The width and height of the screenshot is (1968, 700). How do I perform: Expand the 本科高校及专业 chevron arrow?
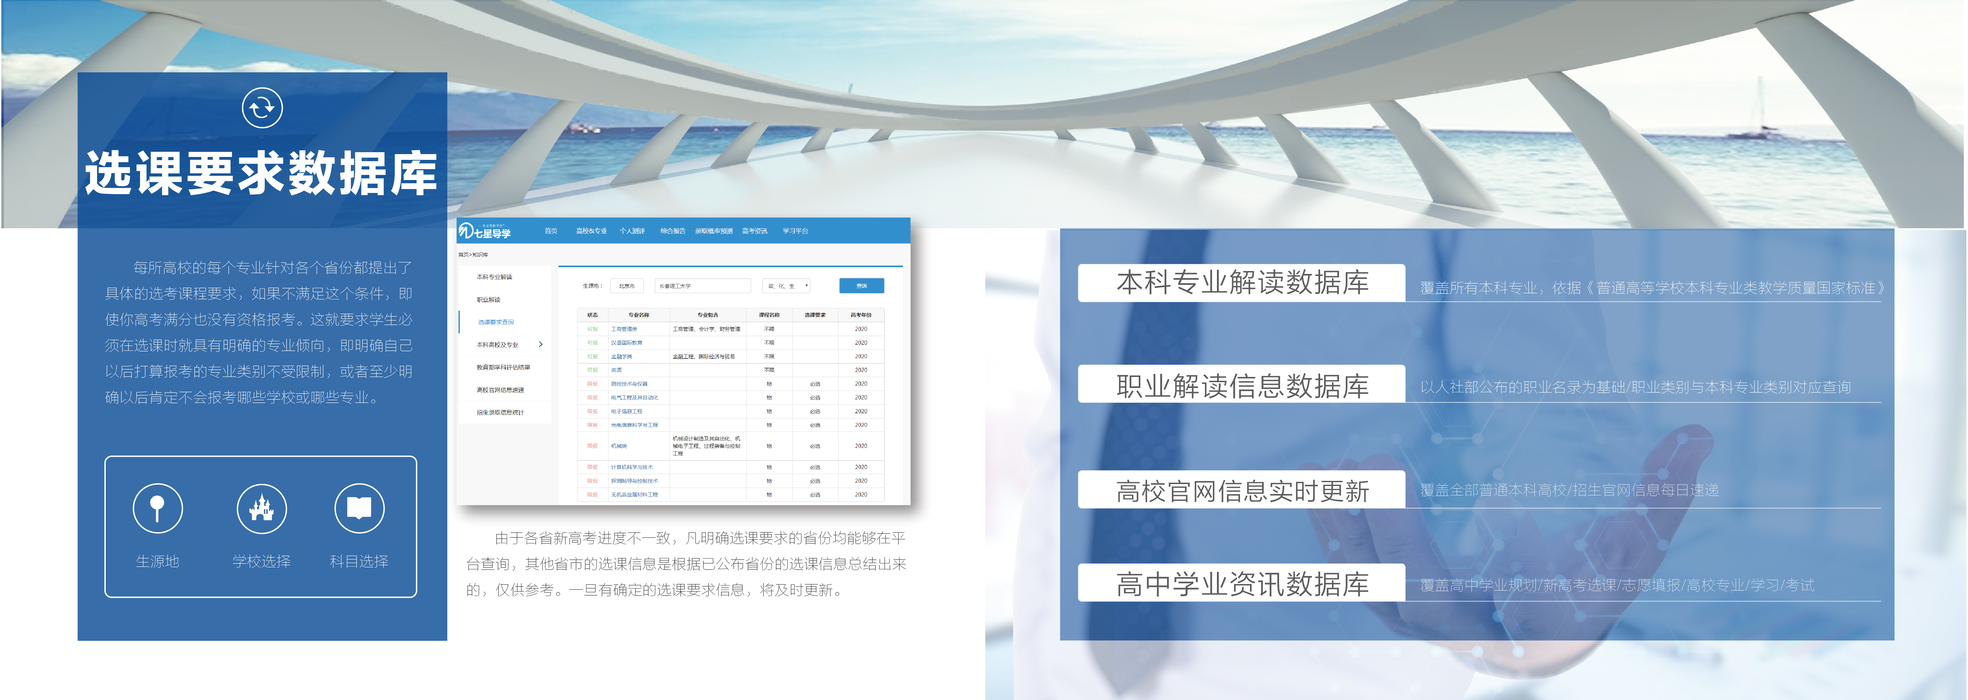point(541,345)
